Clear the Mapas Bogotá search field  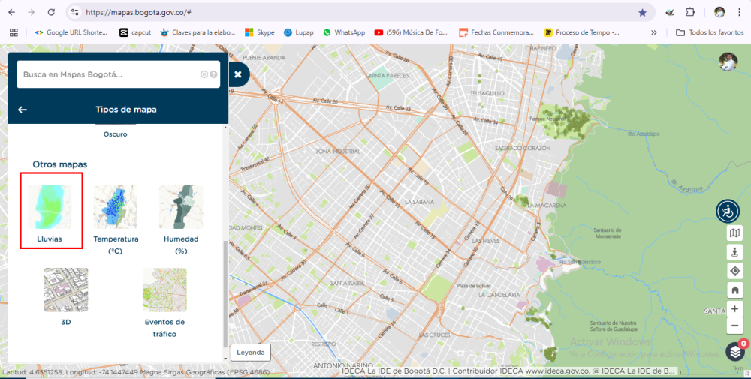tap(204, 74)
